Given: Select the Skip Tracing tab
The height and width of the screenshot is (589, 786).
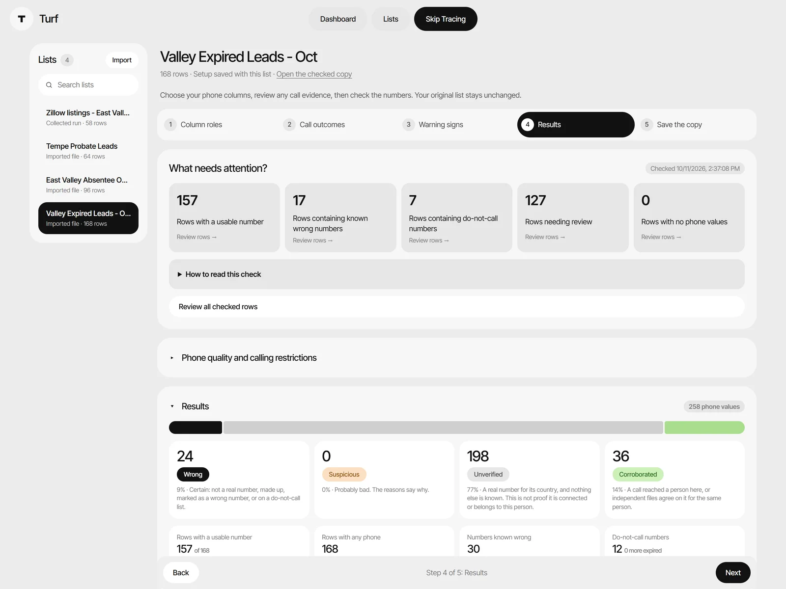Looking at the screenshot, I should (446, 19).
